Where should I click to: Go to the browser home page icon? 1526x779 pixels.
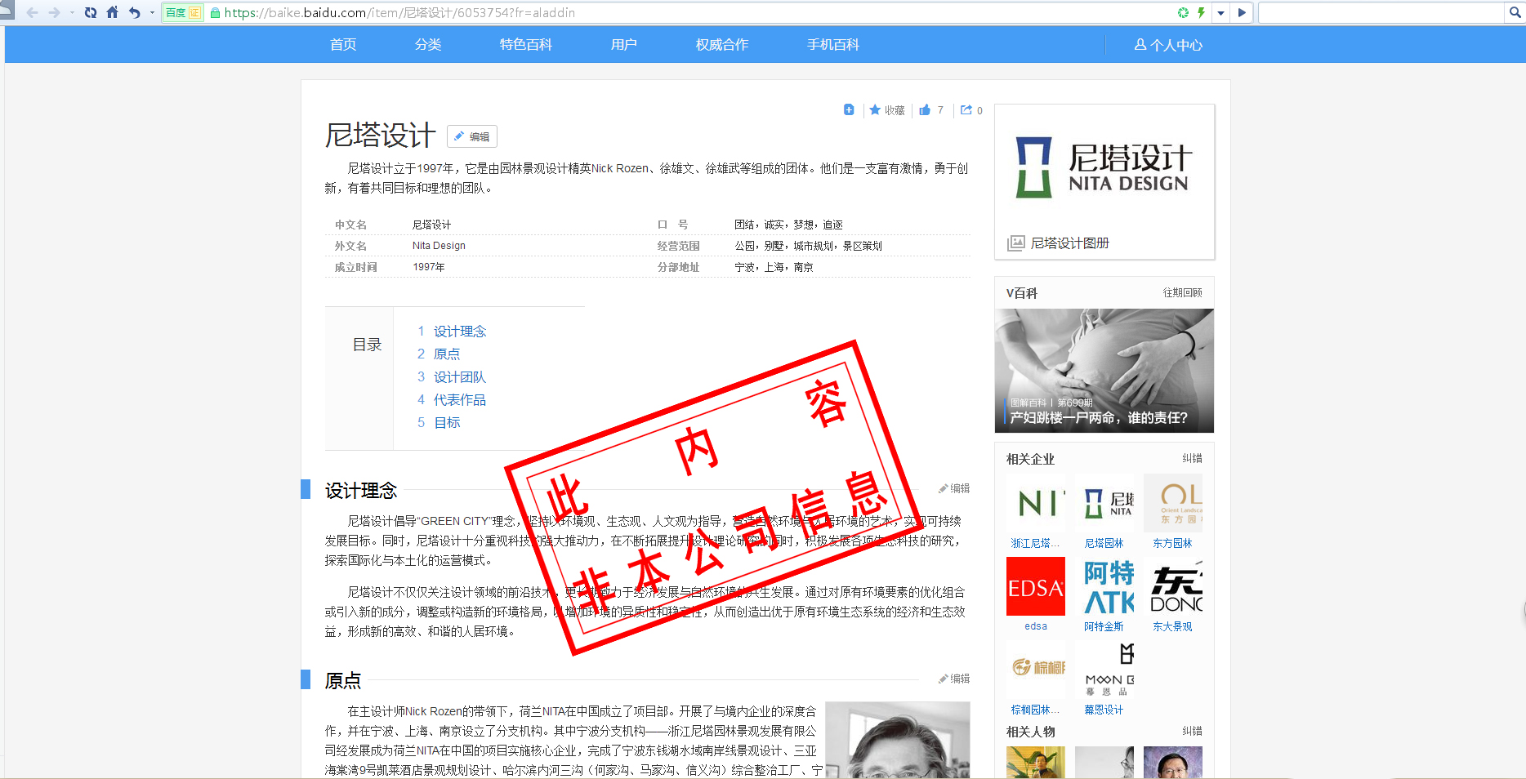(113, 12)
